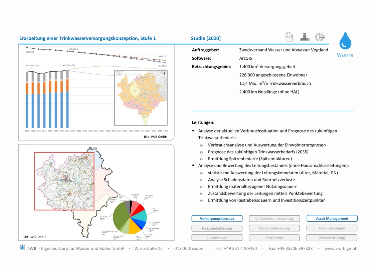Click the Netzmessungen tag
The image size is (375, 265).
pyautogui.click(x=332, y=228)
